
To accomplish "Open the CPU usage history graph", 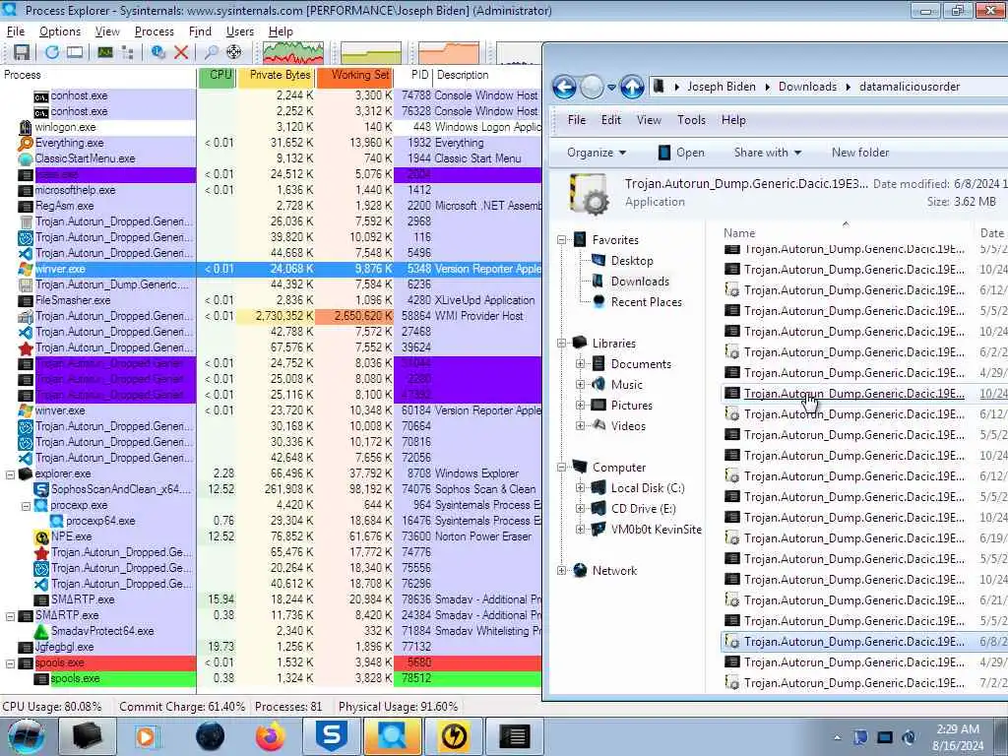I will point(292,53).
